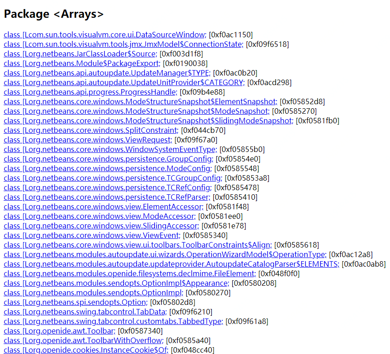The width and height of the screenshot is (390, 354).
Task: Click address text [0xf0581ee0]
Action: [x=221, y=217]
